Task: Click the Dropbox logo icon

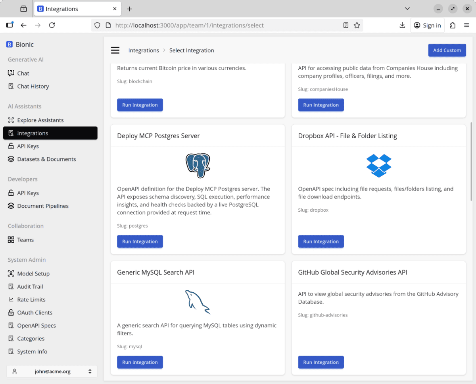Action: [378, 166]
